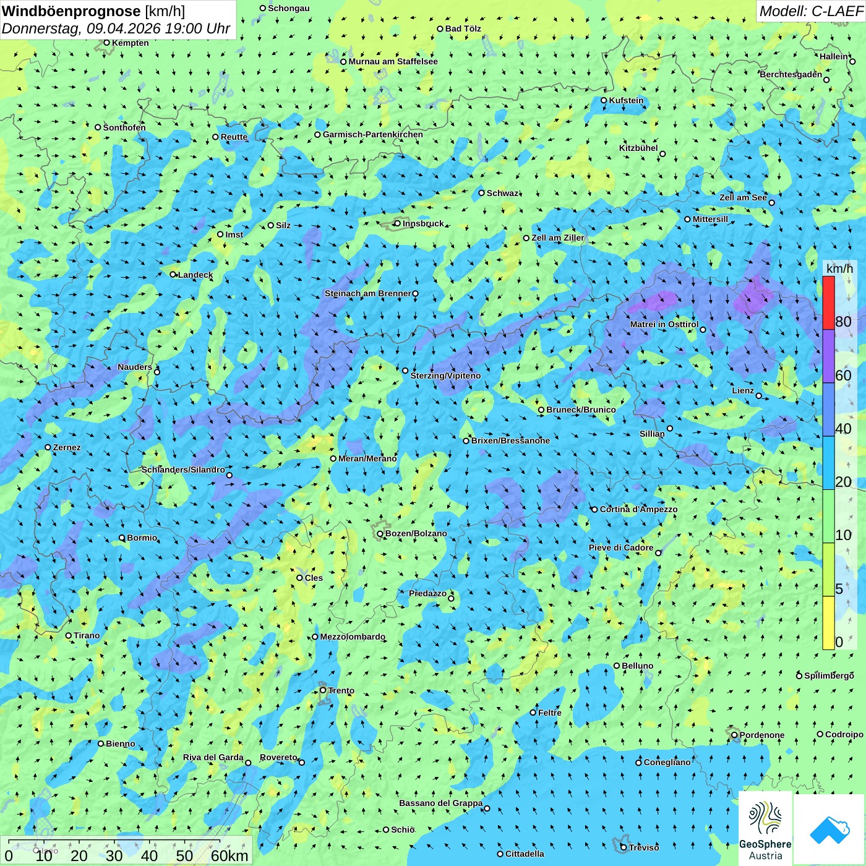This screenshot has height=866, width=866.
Task: Click the blue cloud house logo
Action: coord(830,830)
